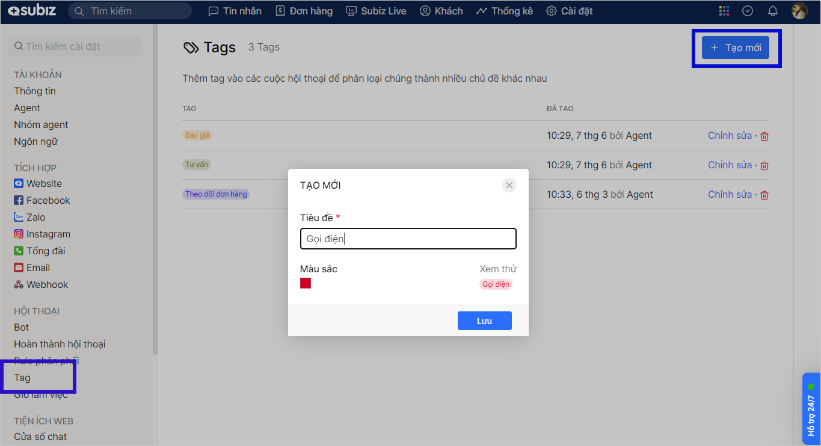Go to the Thống kê menu
The image size is (821, 446).
504,11
